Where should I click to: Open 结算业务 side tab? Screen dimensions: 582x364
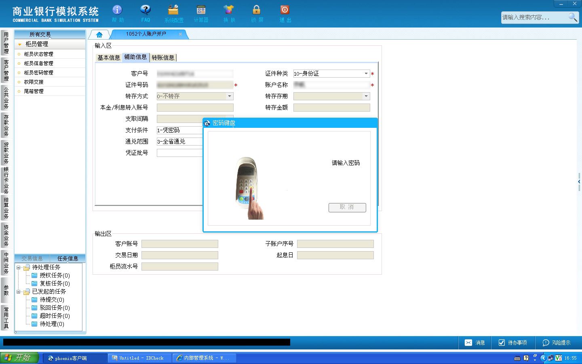tap(6, 207)
